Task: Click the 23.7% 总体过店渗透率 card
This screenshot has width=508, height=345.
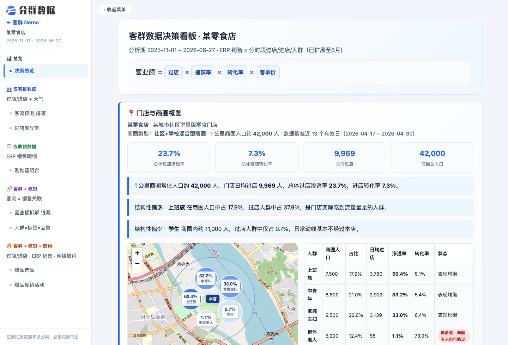Action: pyautogui.click(x=169, y=158)
